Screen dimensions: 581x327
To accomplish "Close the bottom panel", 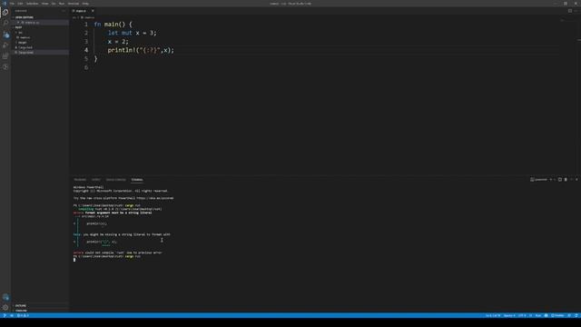I will point(576,180).
